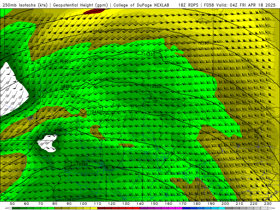Select the 140 legend value
Image resolution: width=280 pixels, height=210 pixels.
coord(140,204)
